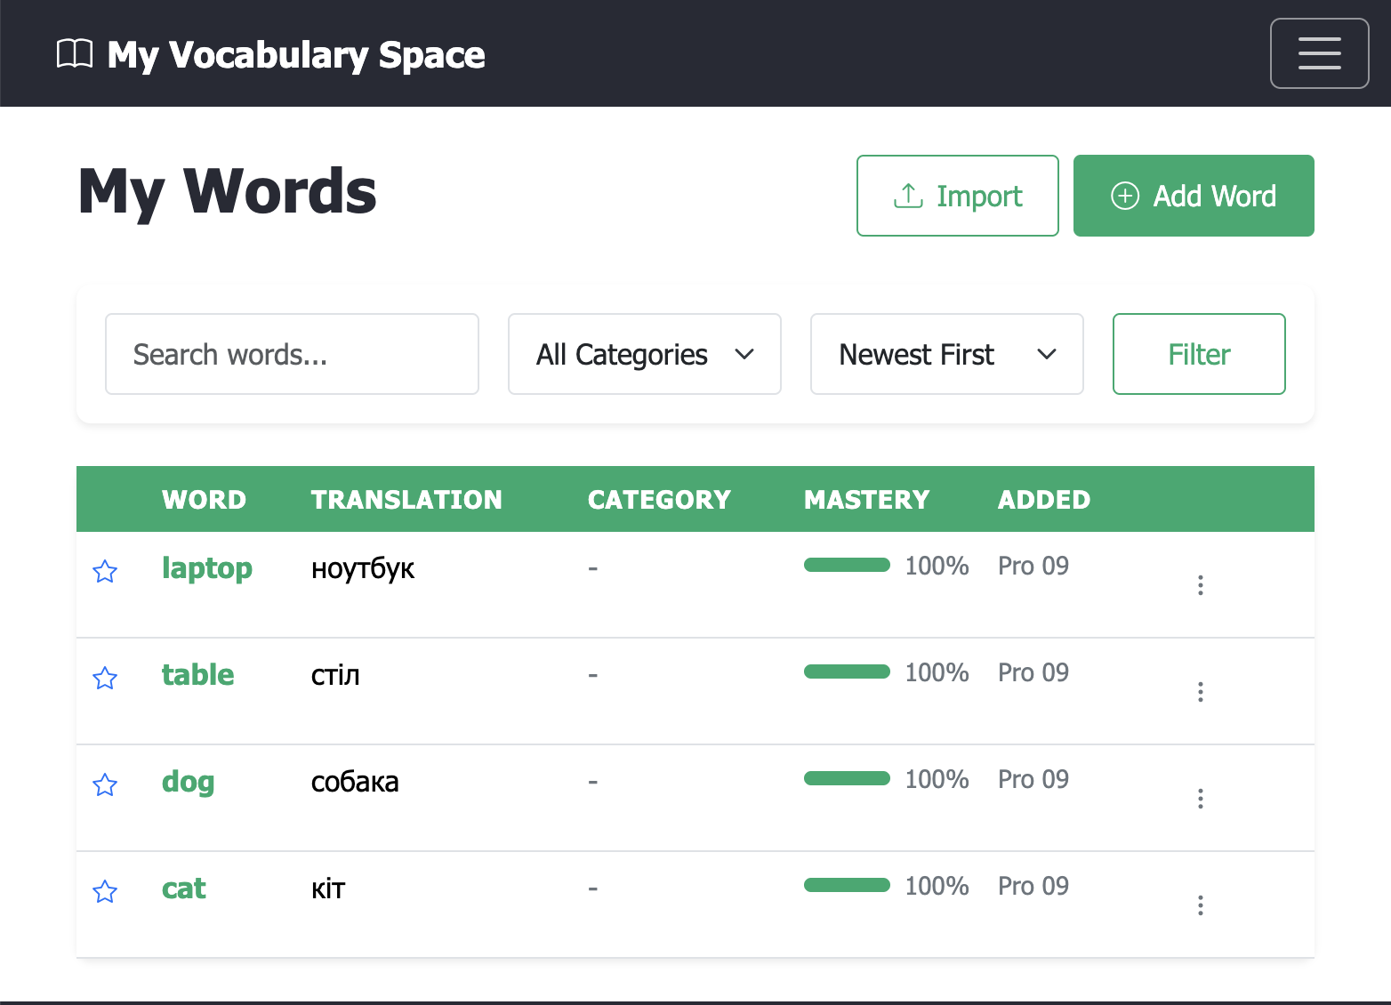The image size is (1391, 1005).
Task: Click the mastery progress bar for dog
Action: pyautogui.click(x=847, y=778)
